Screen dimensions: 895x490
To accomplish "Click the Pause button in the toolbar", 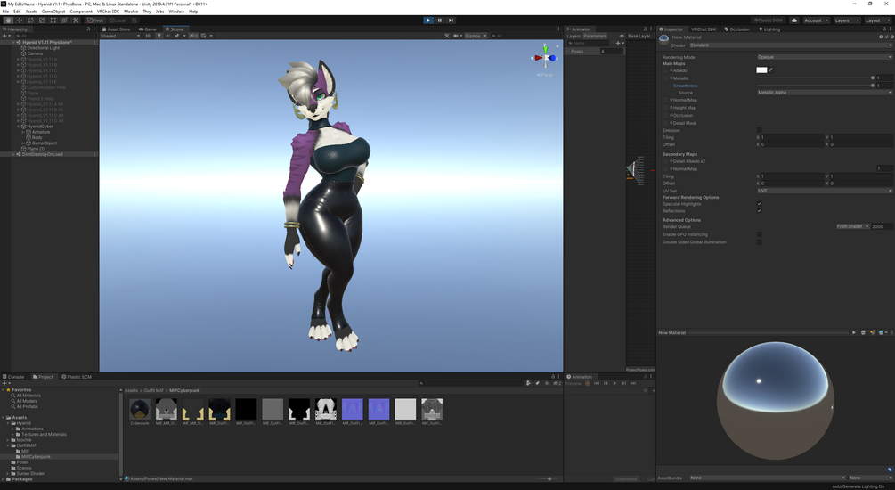I will [440, 20].
